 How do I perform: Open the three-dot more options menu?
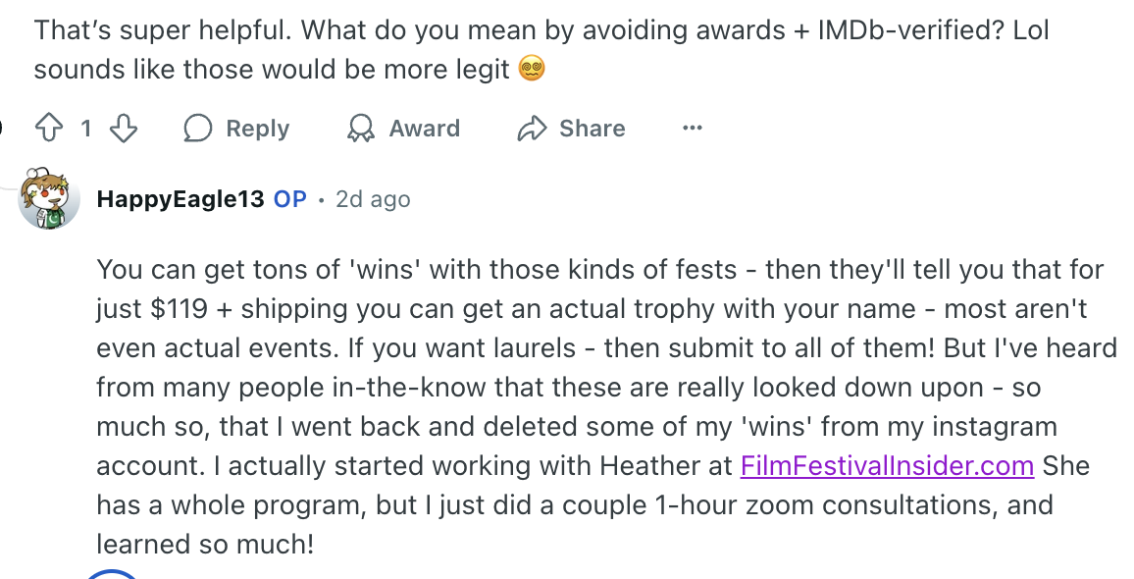(x=693, y=129)
